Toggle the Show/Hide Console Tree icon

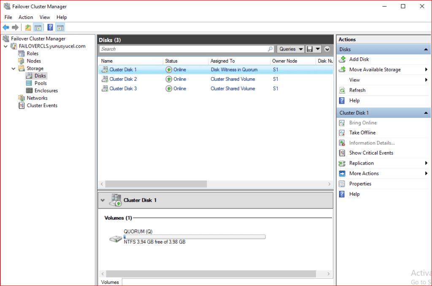tap(38, 27)
